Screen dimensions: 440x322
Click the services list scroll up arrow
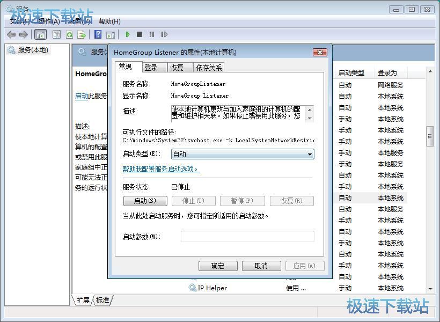point(430,71)
